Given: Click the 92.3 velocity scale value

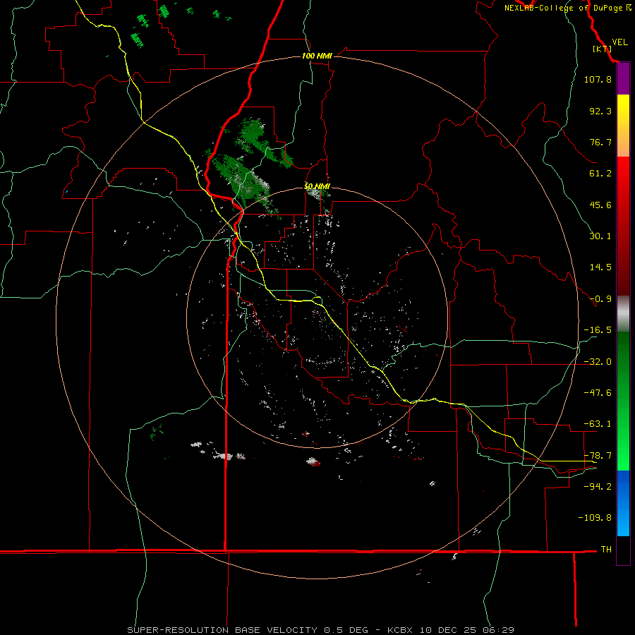Looking at the screenshot, I should [x=600, y=111].
